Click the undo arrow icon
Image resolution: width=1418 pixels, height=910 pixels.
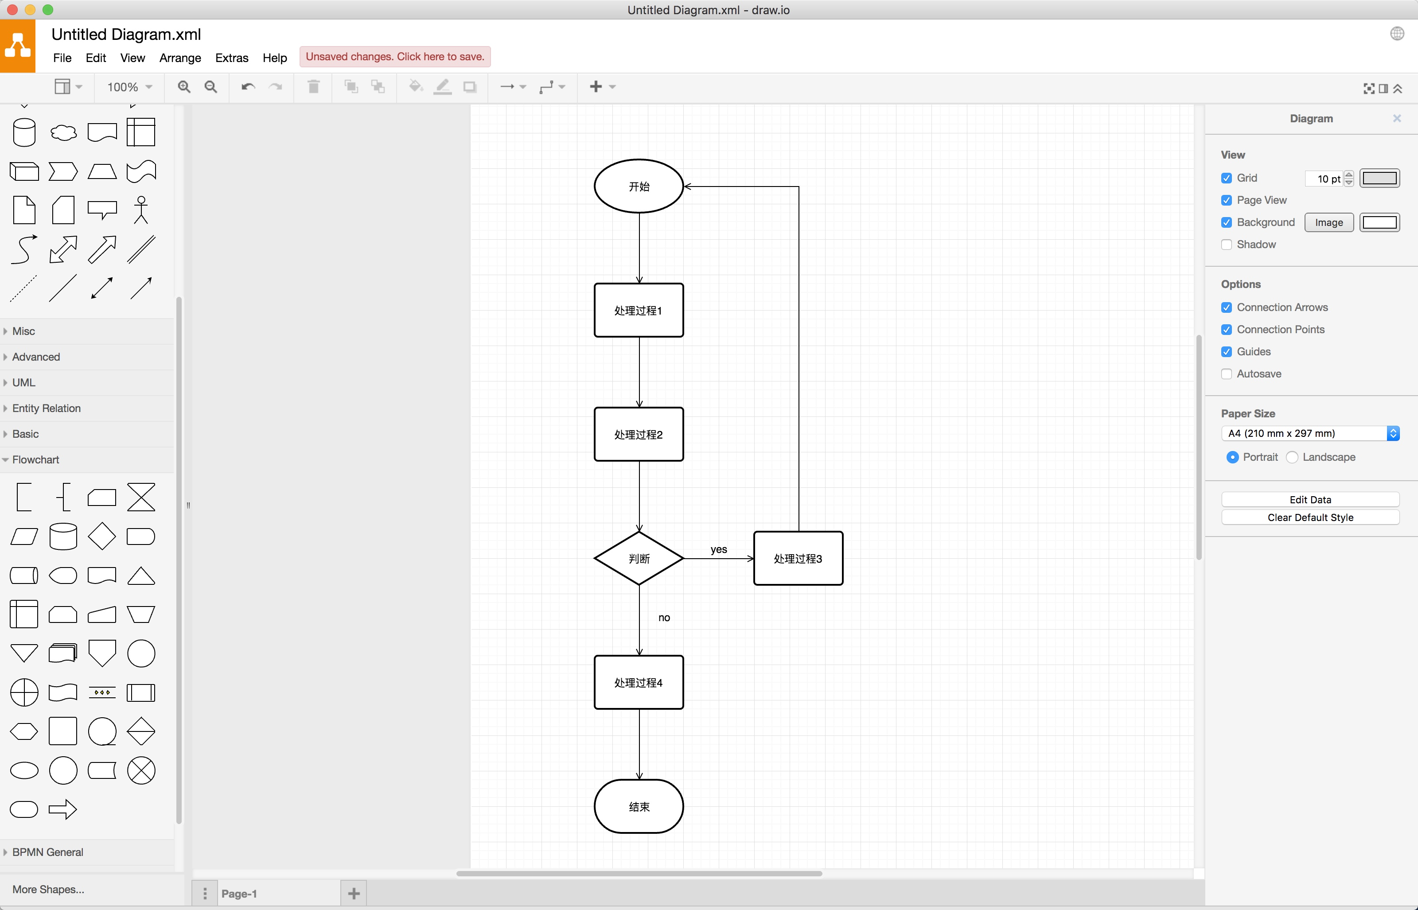[248, 87]
